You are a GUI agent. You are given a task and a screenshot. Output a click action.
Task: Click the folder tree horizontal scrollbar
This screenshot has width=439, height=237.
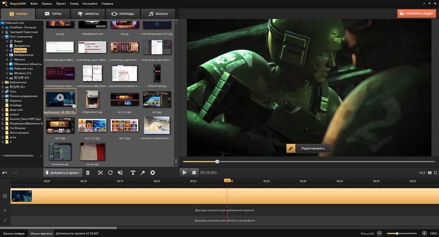click(x=19, y=156)
